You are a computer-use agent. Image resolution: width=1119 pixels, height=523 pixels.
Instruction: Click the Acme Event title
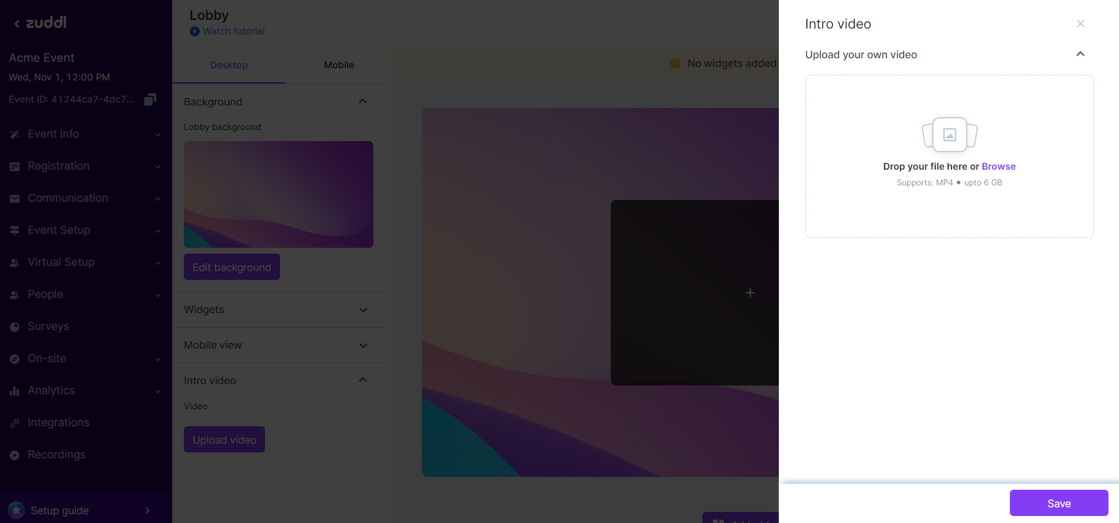(x=41, y=58)
